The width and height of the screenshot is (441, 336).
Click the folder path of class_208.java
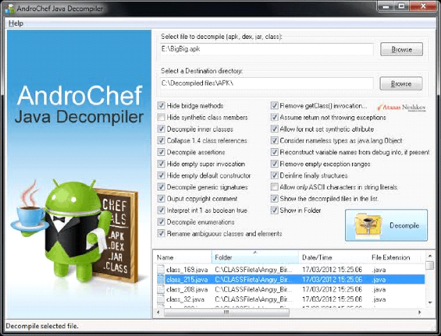pyautogui.click(x=253, y=289)
